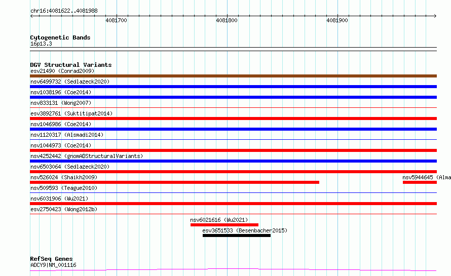Click the red esv3892761 variant bar
This screenshot has width=451, height=276.
pos(233,119)
